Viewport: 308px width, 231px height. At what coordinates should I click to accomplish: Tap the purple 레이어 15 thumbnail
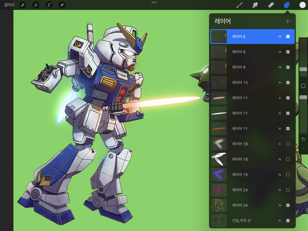pyautogui.click(x=219, y=175)
